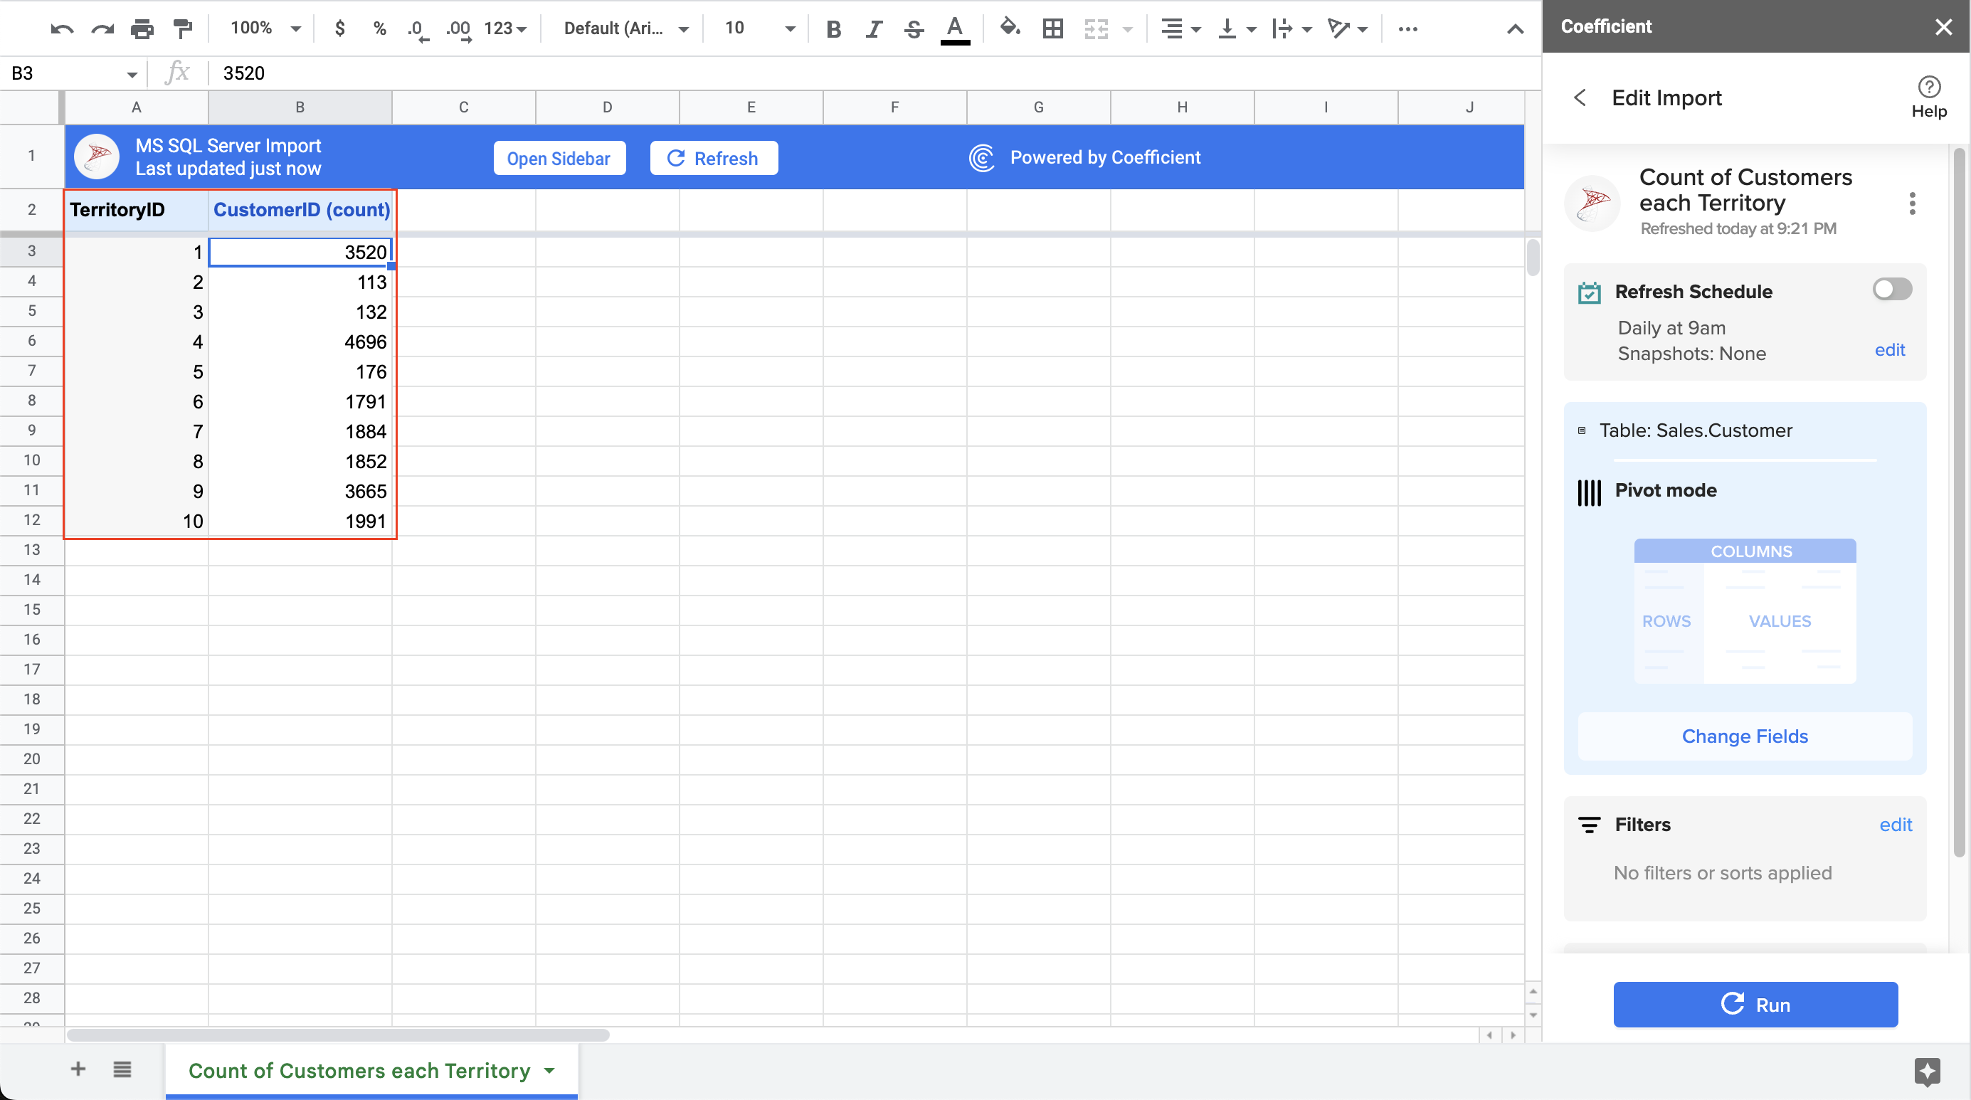This screenshot has height=1100, width=1971.
Task: Open the B3 name box dropdown
Action: click(132, 73)
